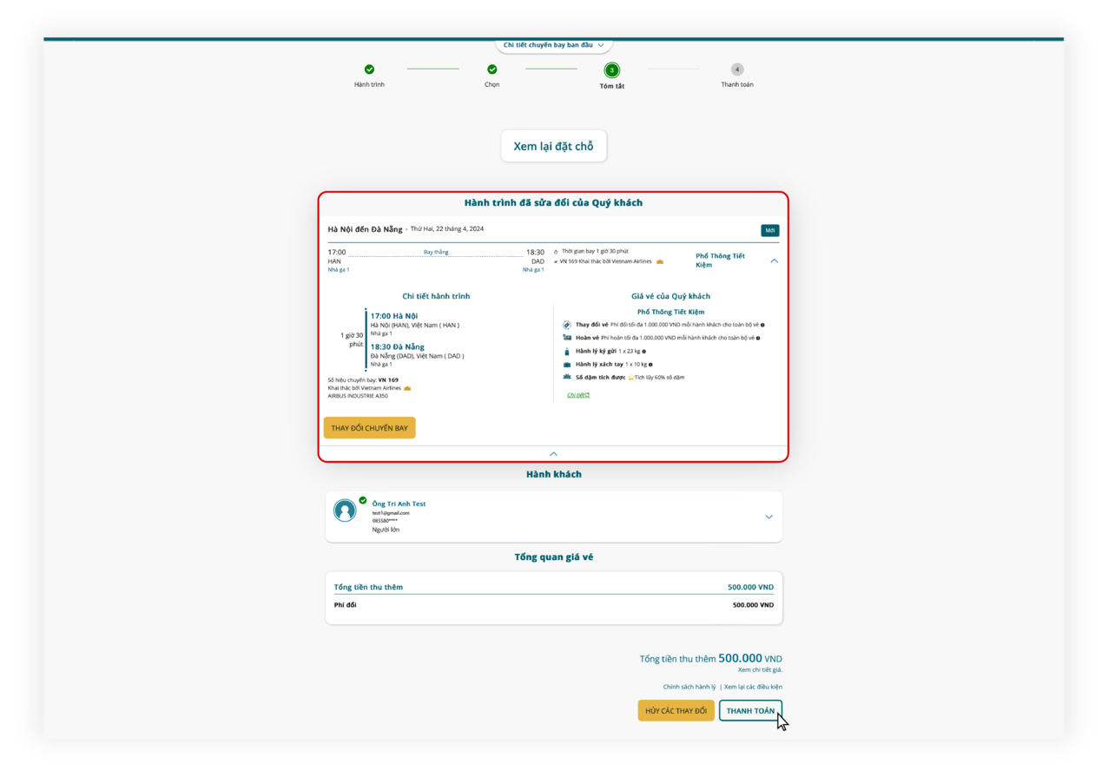Click the SkyTeam logo beside Vietnam Airlines

[660, 261]
